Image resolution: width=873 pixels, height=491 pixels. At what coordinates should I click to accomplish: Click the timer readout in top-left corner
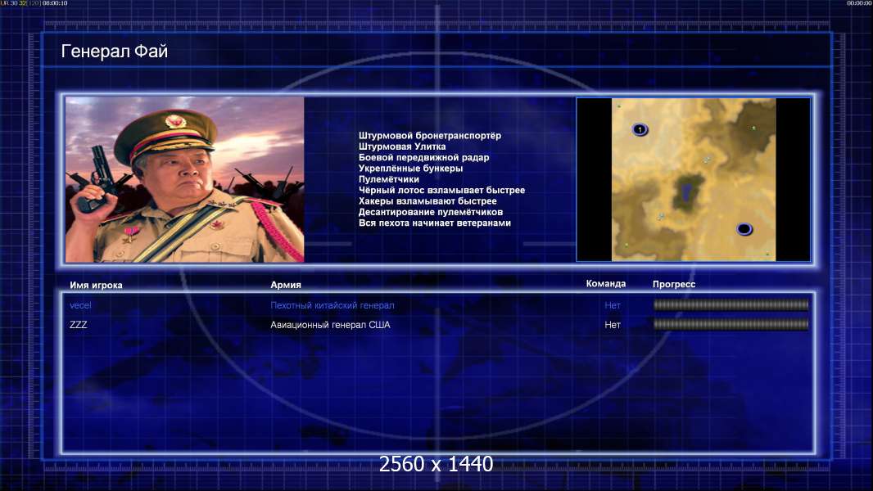[x=34, y=3]
